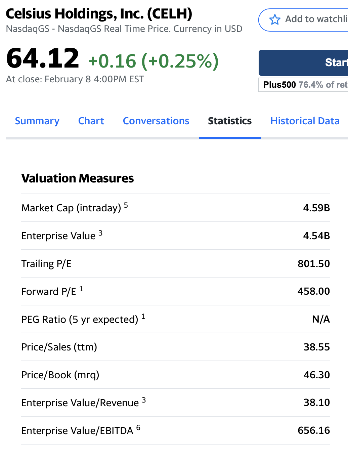Screen dimensions: 348x463
Task: Click the Valuation Measures heading
Action: 78,178
